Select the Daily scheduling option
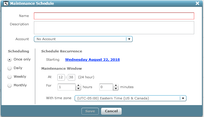The image size is (204, 117). 10,68
